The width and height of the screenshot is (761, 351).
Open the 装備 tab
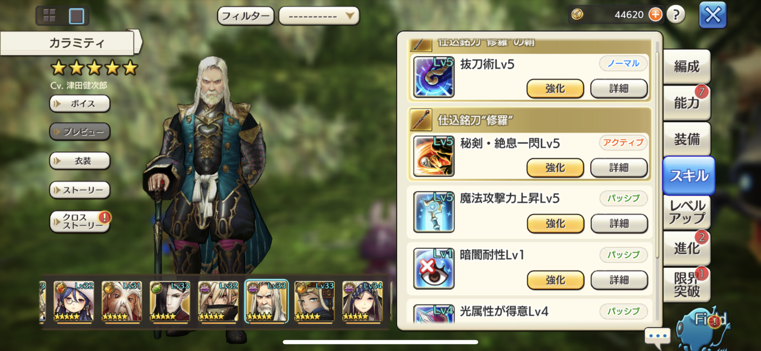tap(686, 139)
